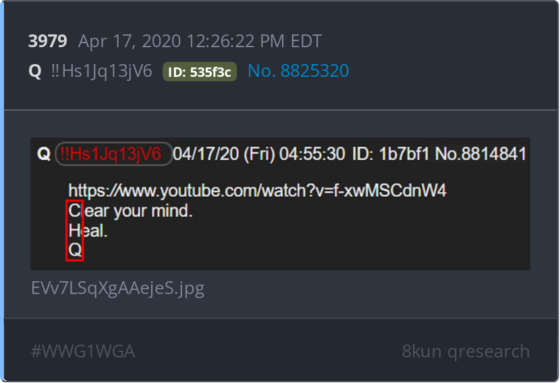Click the green ID: 535f3c badge
Viewport: 560px width, 383px height.
200,71
